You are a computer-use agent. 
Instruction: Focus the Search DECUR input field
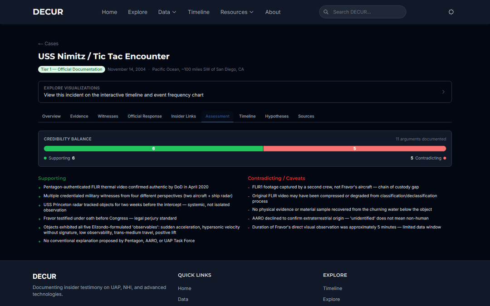click(367, 12)
